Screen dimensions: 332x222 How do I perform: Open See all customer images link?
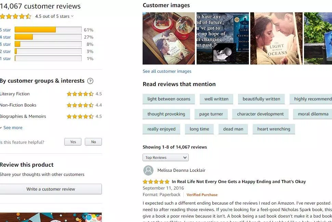[167, 71]
